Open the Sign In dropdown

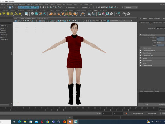(x=131, y=7)
